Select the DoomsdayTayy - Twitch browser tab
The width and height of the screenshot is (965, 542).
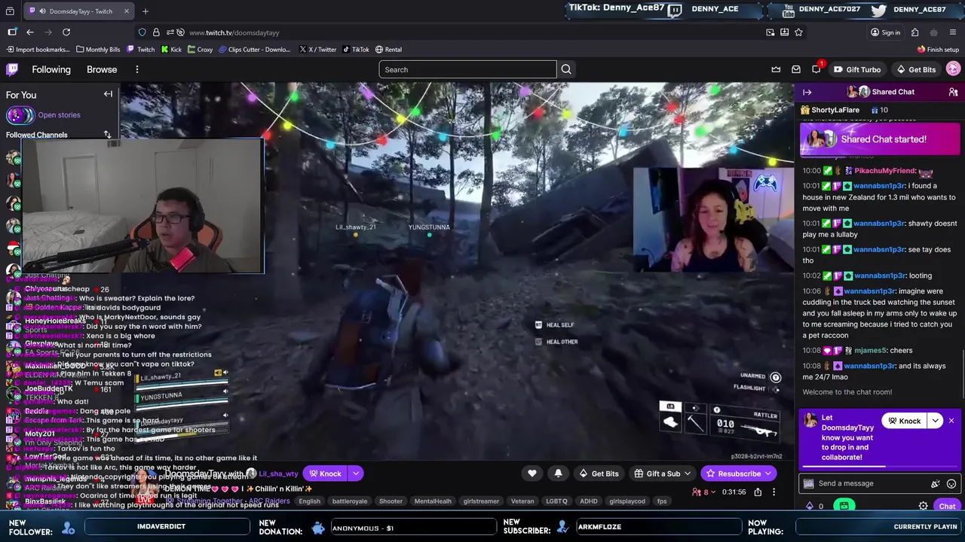[79, 11]
